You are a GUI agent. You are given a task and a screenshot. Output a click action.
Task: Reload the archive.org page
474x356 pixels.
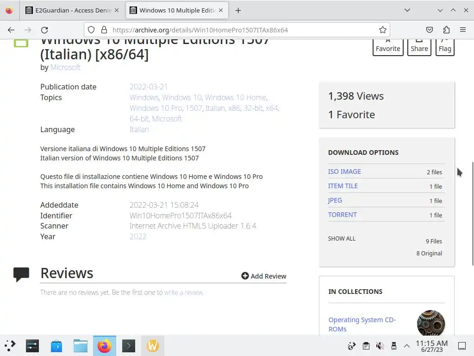click(x=44, y=30)
